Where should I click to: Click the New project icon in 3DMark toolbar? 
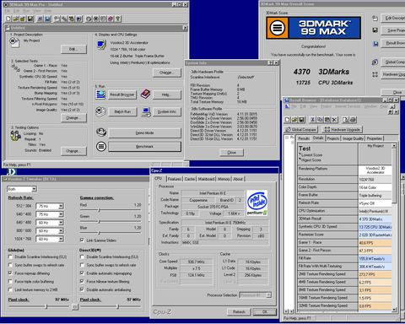pos(8,19)
